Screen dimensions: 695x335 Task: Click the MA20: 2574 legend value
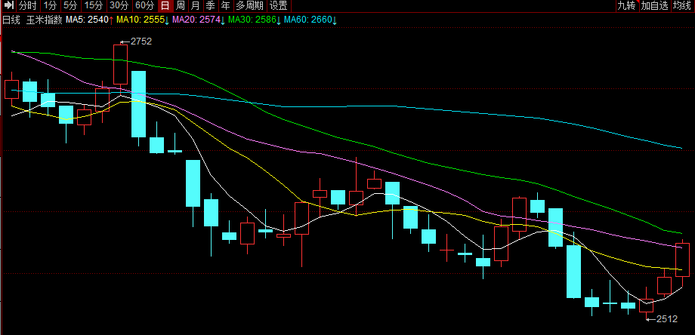pos(199,20)
